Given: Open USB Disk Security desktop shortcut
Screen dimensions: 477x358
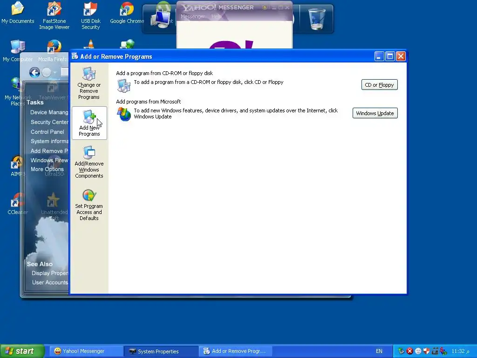Looking at the screenshot, I should (91, 15).
